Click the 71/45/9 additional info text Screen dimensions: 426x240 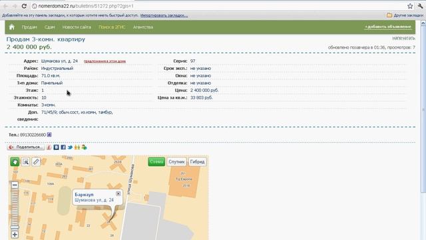pyautogui.click(x=77, y=112)
